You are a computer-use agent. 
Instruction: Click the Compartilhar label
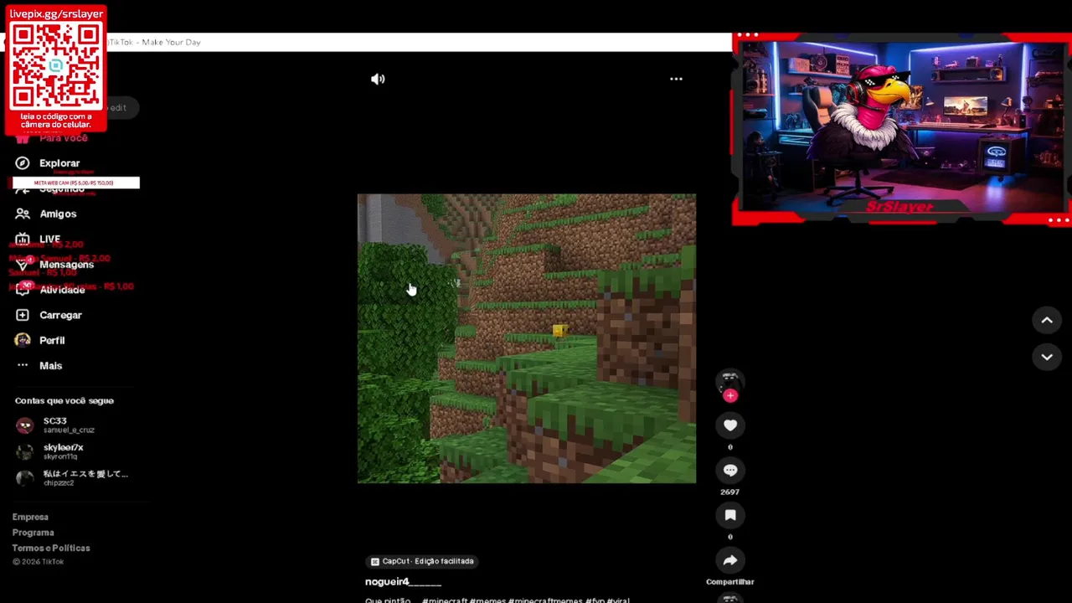(729, 581)
